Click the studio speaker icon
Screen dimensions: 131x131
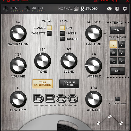point(83,9)
